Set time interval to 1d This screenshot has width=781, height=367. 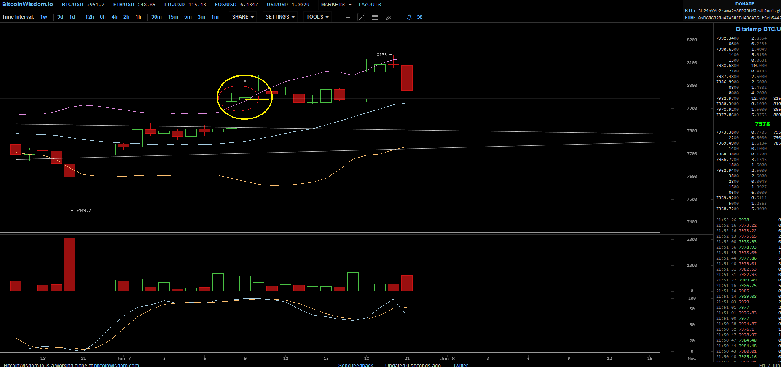click(x=72, y=17)
